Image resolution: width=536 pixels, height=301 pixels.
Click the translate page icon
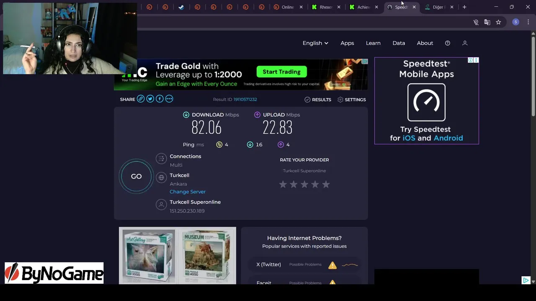click(487, 22)
